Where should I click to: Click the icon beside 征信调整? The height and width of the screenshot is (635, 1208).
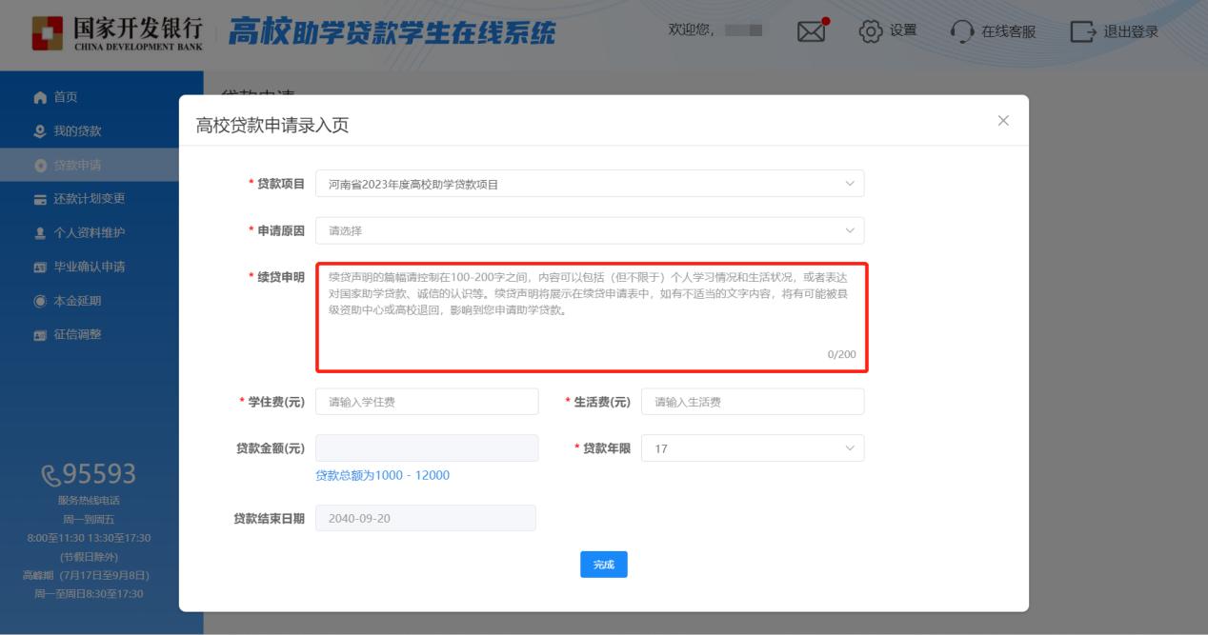click(39, 335)
